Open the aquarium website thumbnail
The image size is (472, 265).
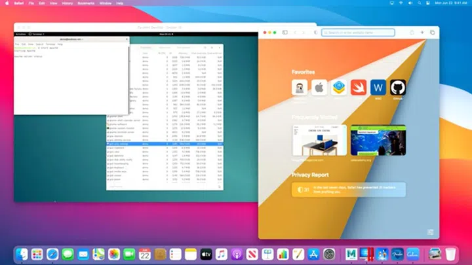click(x=374, y=140)
